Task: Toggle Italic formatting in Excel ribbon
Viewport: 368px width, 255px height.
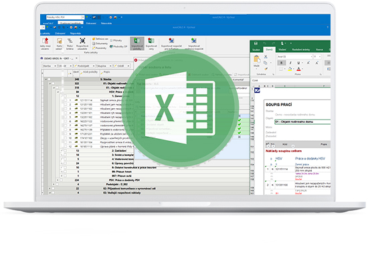Action: point(290,63)
